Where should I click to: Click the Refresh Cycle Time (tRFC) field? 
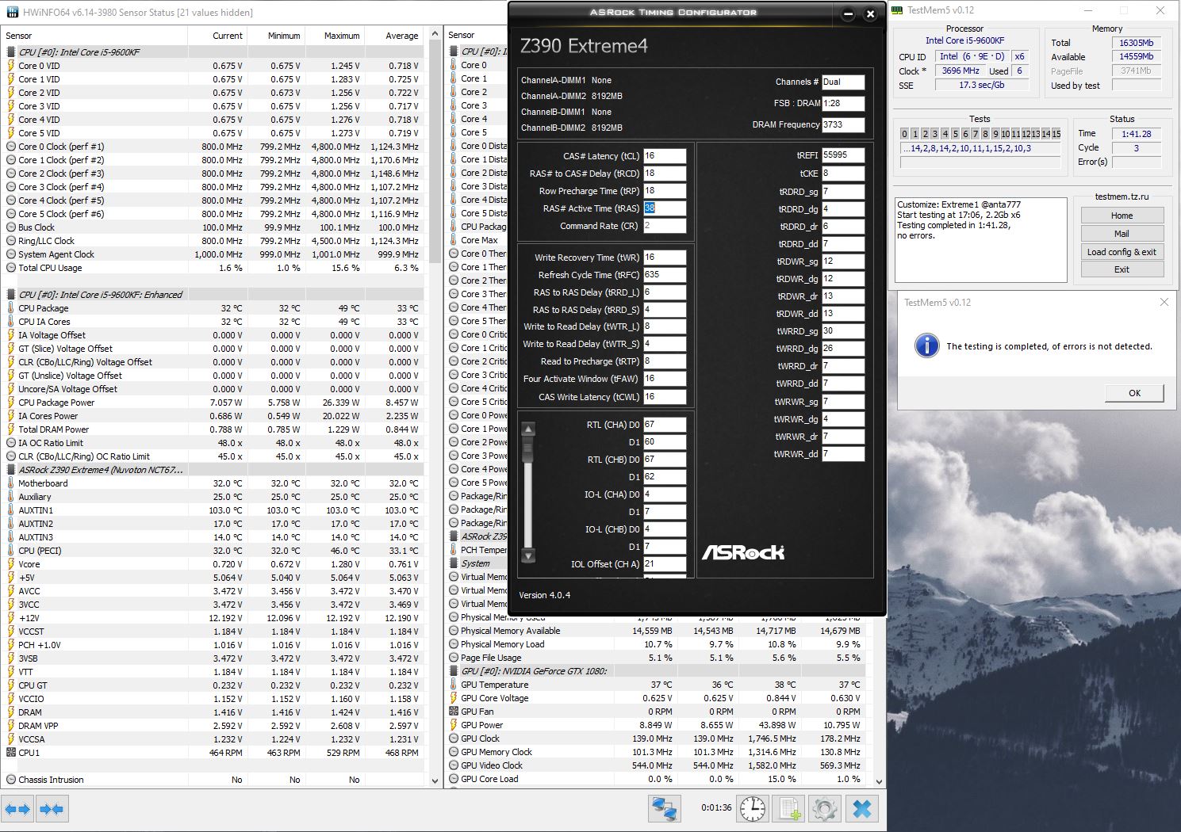[x=664, y=275]
